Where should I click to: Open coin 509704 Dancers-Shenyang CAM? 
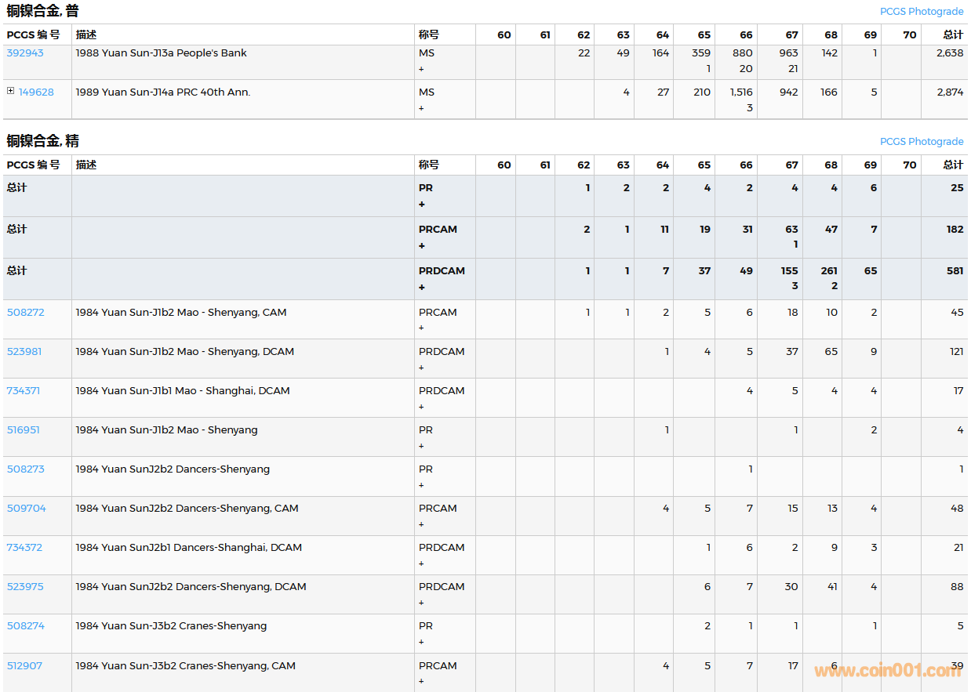pos(26,509)
